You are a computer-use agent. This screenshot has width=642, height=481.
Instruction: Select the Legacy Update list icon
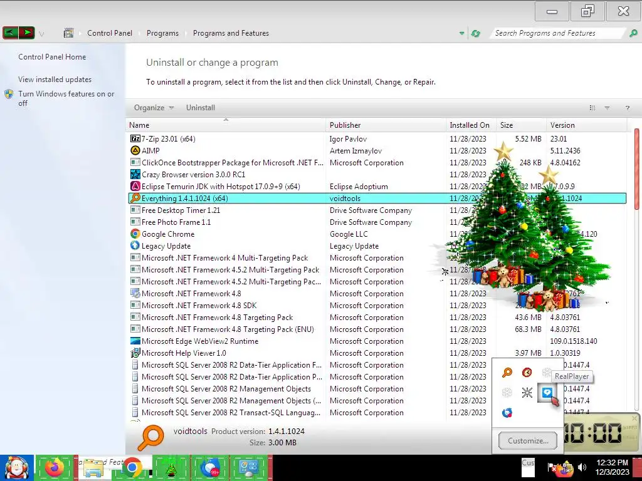tap(135, 246)
